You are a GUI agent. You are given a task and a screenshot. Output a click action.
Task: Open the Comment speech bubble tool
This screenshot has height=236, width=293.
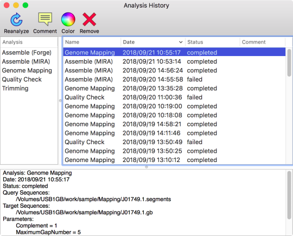(45, 19)
